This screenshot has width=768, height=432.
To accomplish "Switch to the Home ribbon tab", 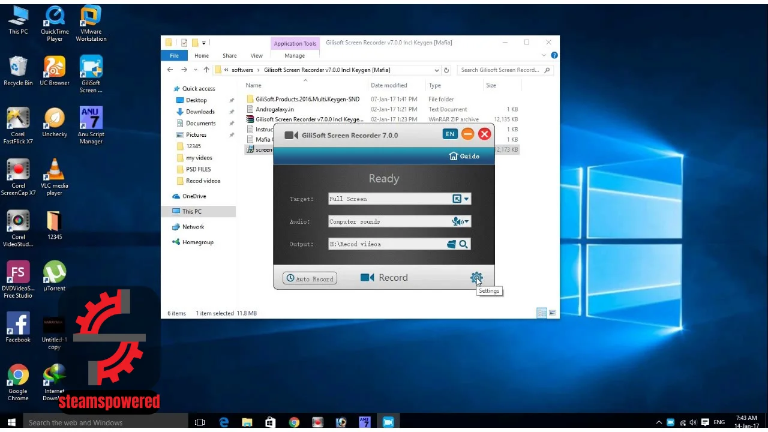I will (x=202, y=56).
